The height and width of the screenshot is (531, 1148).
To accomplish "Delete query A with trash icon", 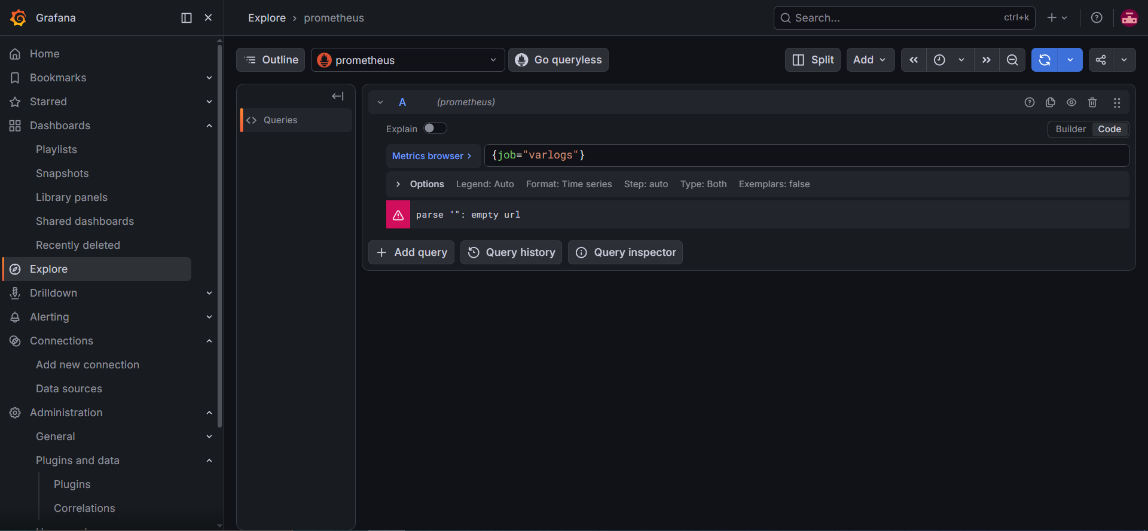I will point(1092,102).
